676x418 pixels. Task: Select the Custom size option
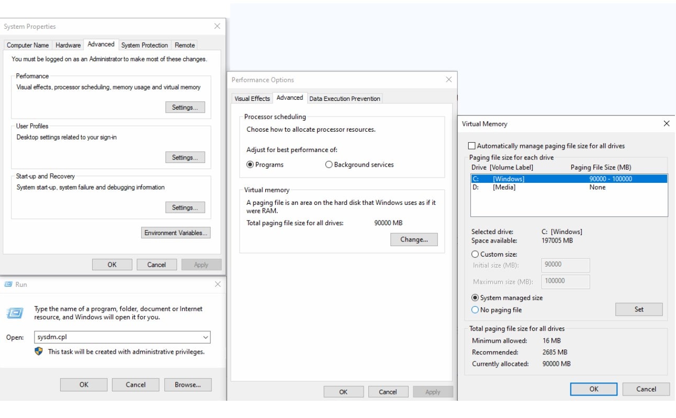click(x=475, y=254)
